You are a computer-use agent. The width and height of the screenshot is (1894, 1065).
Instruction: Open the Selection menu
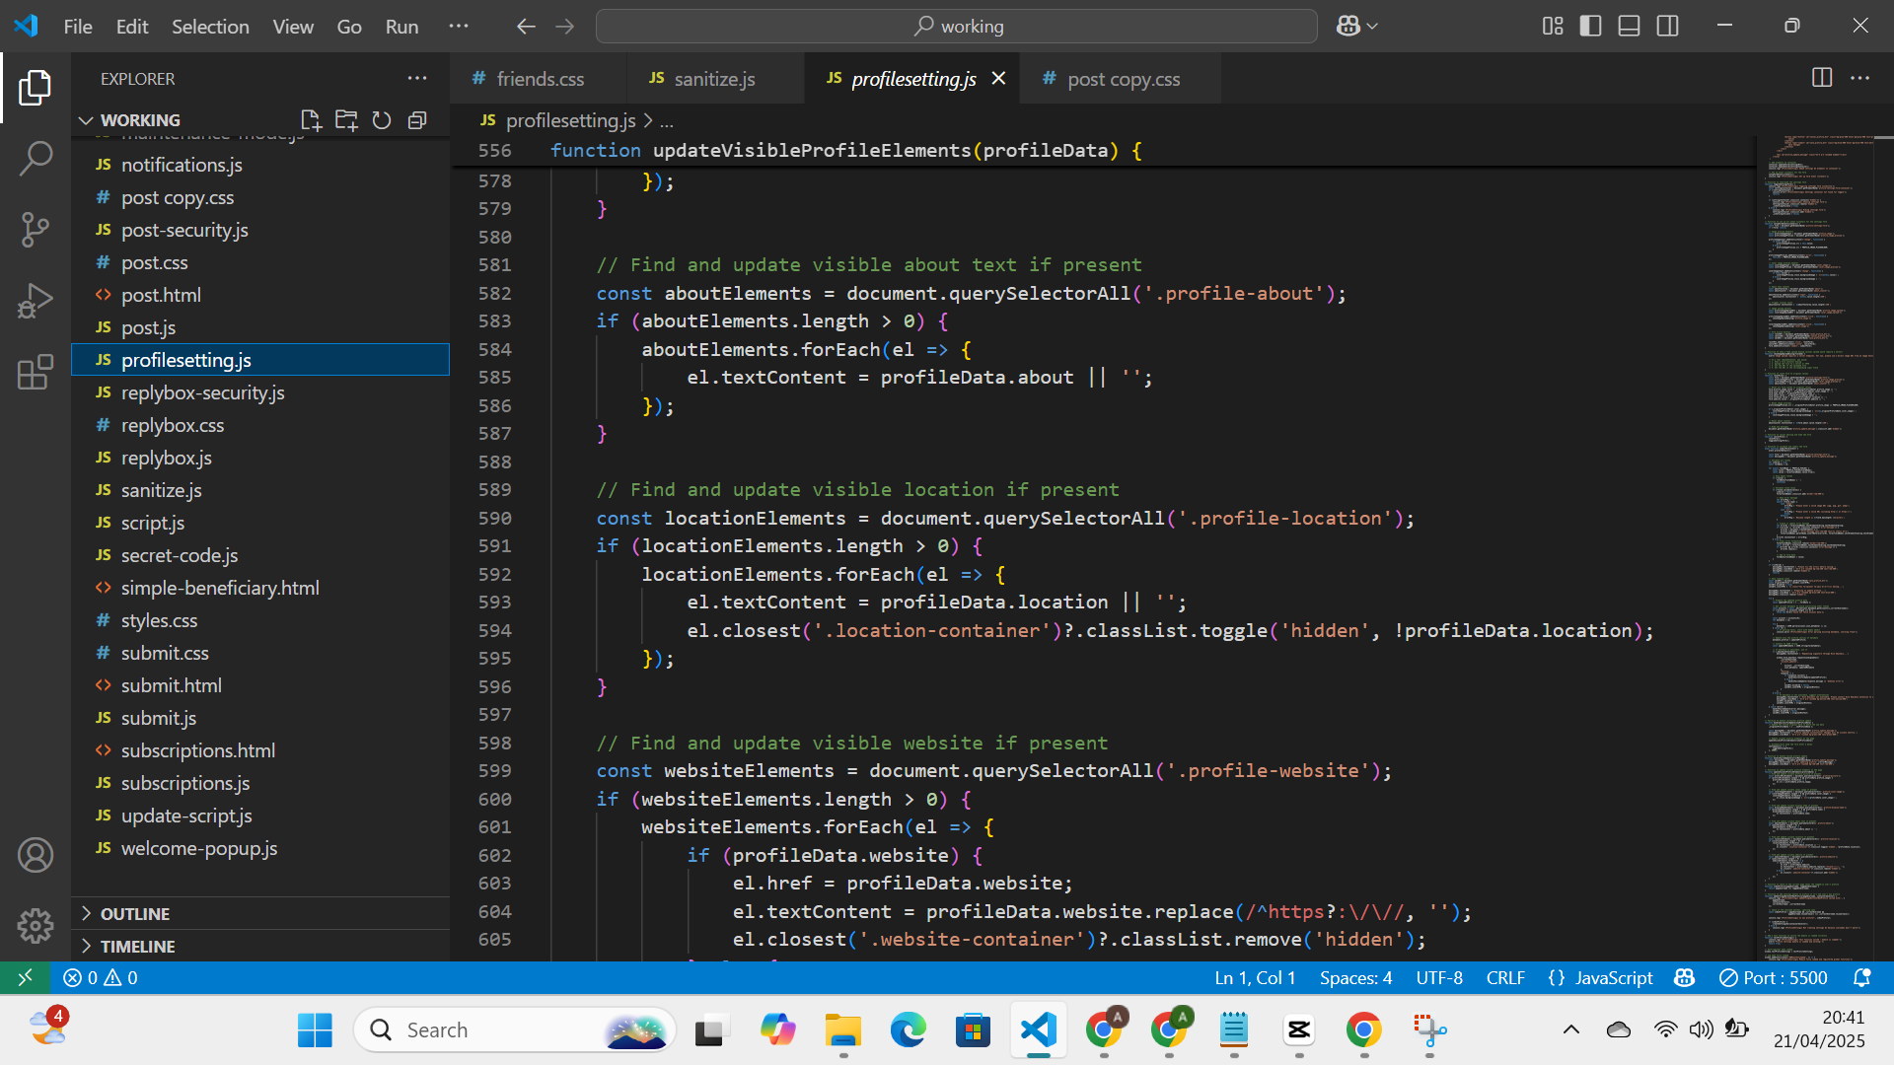[x=210, y=27]
